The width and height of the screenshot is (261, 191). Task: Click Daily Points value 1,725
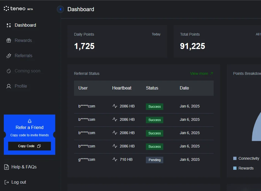[x=84, y=46]
